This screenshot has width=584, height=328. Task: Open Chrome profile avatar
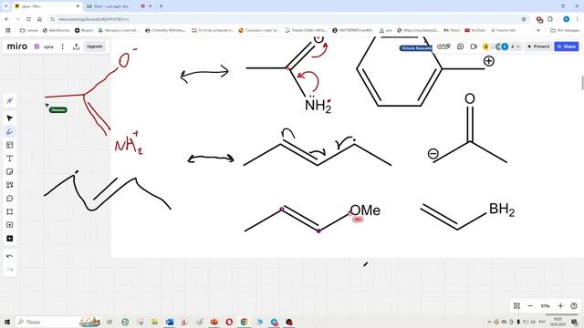566,19
